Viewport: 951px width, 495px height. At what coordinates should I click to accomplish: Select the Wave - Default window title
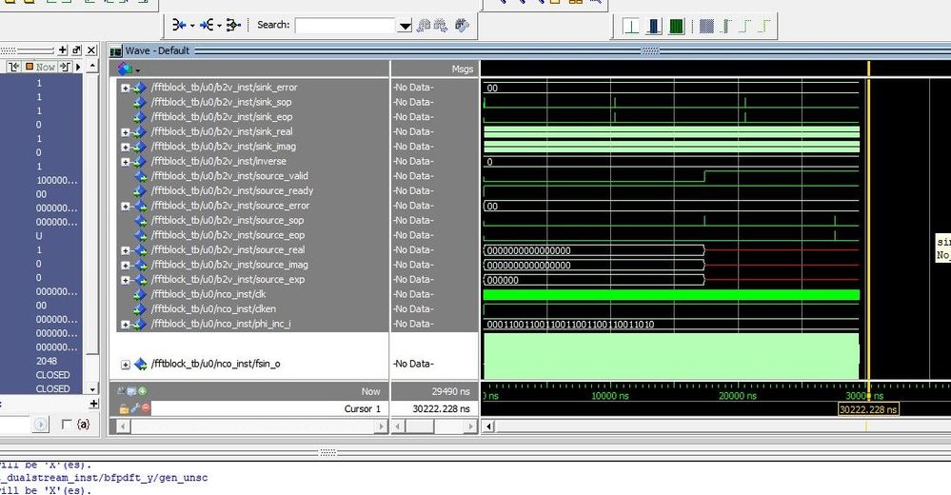tap(157, 50)
